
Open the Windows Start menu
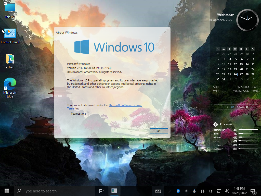pyautogui.click(x=7, y=191)
